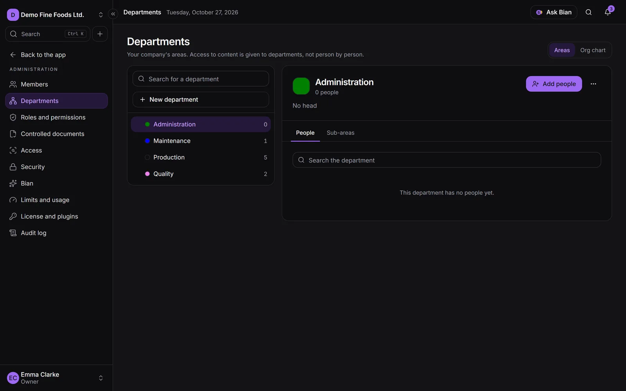Select the People tab
Screen dimensions: 626x391
coord(305,133)
